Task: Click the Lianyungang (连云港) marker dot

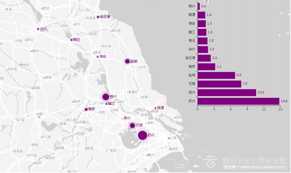Action: click(x=98, y=17)
